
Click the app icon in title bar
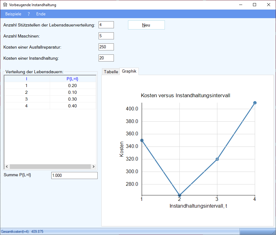pos(5,5)
